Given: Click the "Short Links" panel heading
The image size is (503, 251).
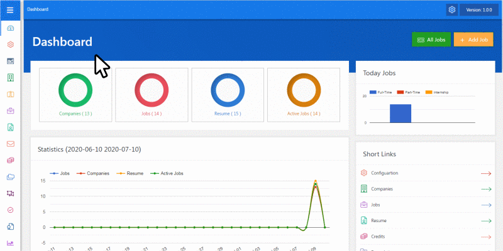Looking at the screenshot, I should 380,154.
